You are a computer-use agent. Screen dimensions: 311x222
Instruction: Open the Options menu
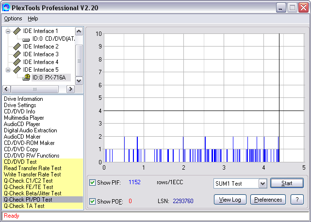pos(13,18)
